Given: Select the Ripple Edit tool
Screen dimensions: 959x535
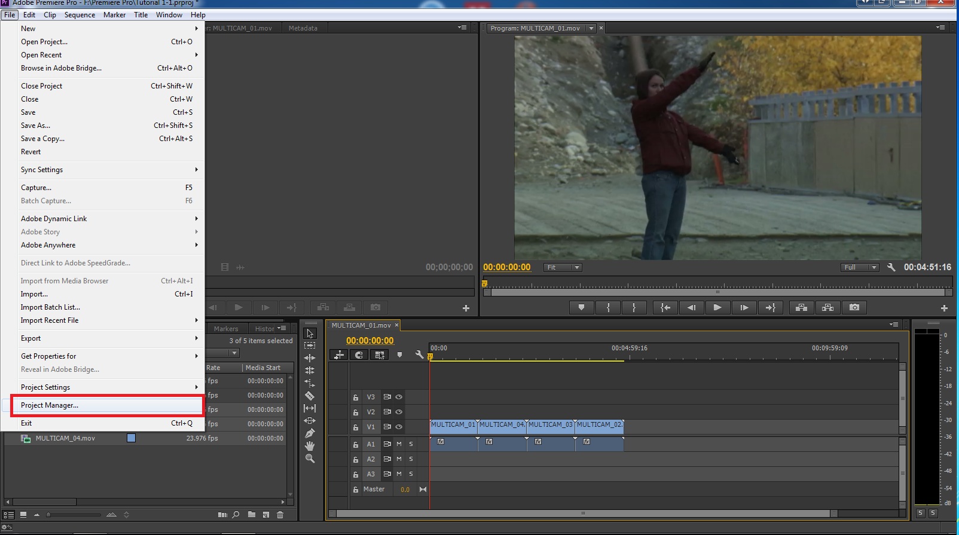Looking at the screenshot, I should 310,358.
